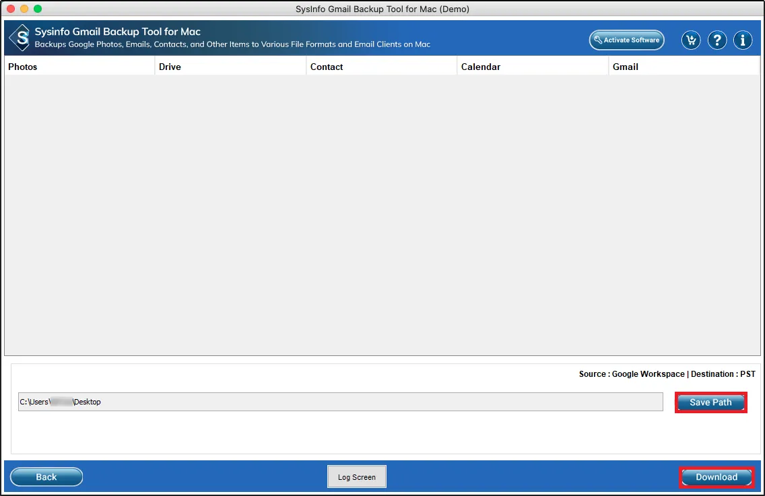Click the Sysinfo logo icon
Image resolution: width=765 pixels, height=496 pixels.
[x=20, y=38]
